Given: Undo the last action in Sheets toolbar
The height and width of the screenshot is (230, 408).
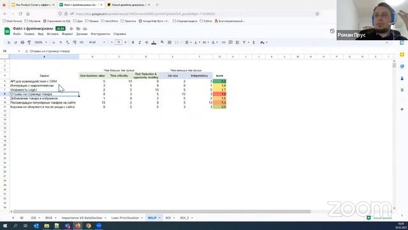Looking at the screenshot, I should [9, 43].
